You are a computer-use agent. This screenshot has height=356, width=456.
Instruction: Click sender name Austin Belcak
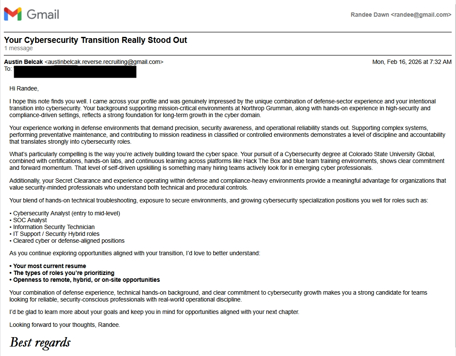24,62
